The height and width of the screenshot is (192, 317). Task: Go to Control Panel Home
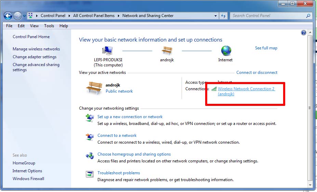[31, 37]
